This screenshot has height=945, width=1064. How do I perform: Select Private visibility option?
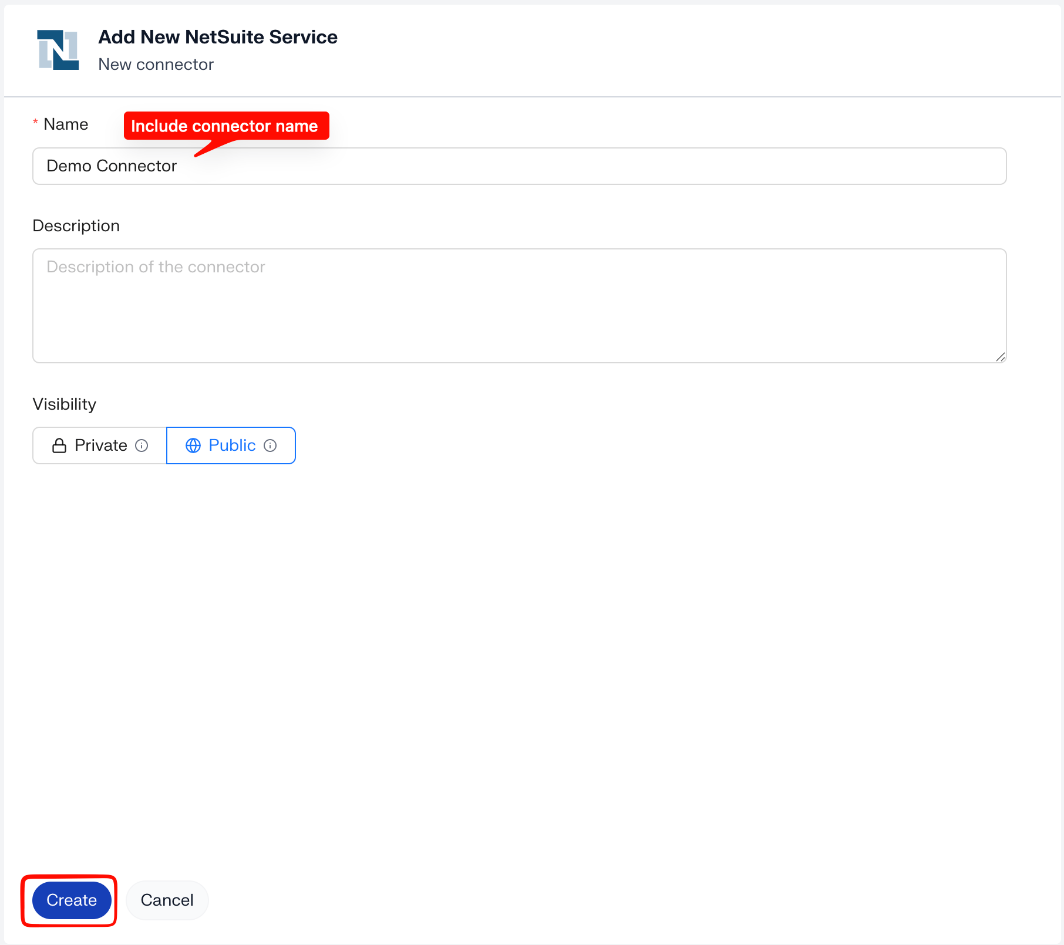coord(100,446)
